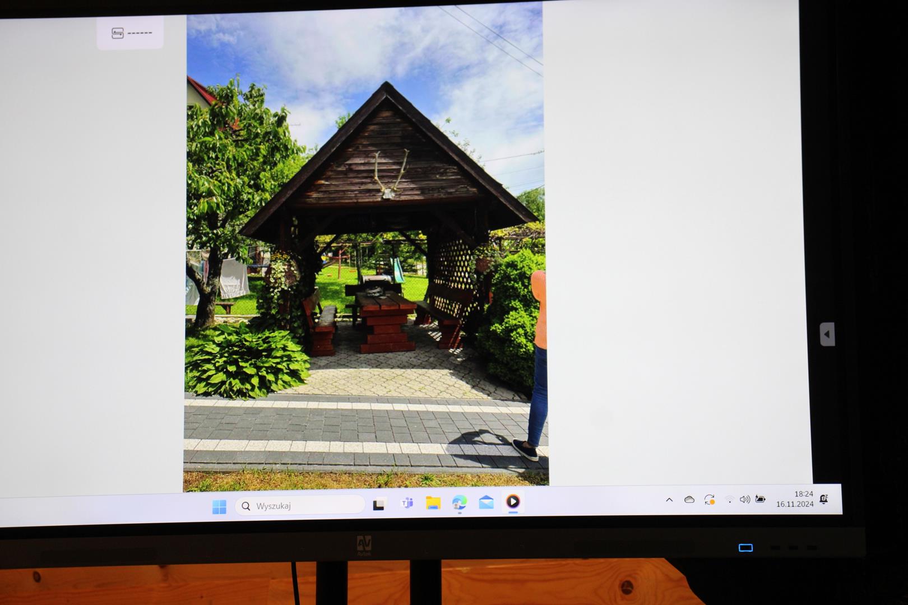Open Microsoft Edge browser

[460, 502]
